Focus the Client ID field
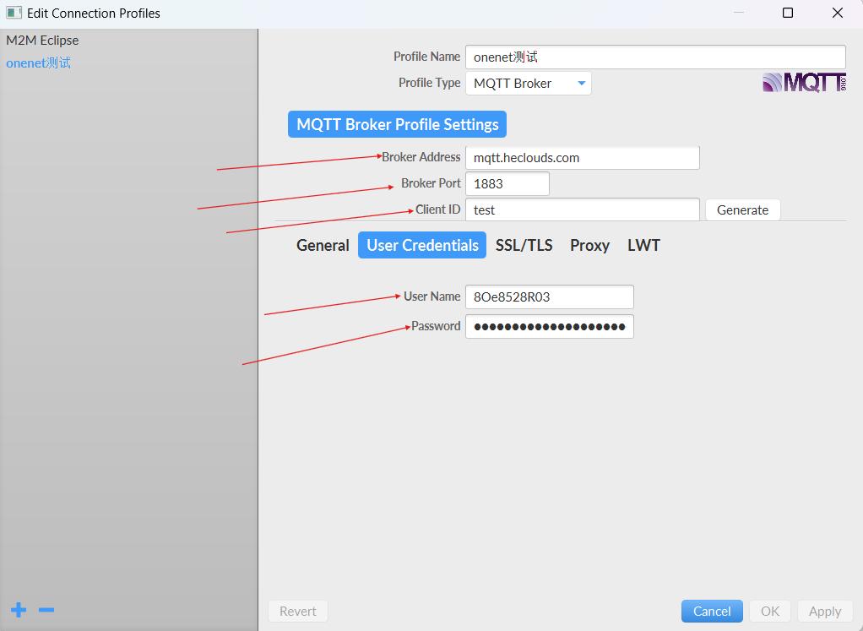Screen dimensions: 863x631 click(583, 209)
